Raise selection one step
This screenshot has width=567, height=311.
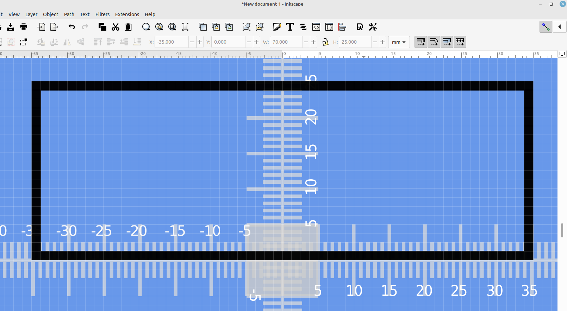click(x=111, y=42)
